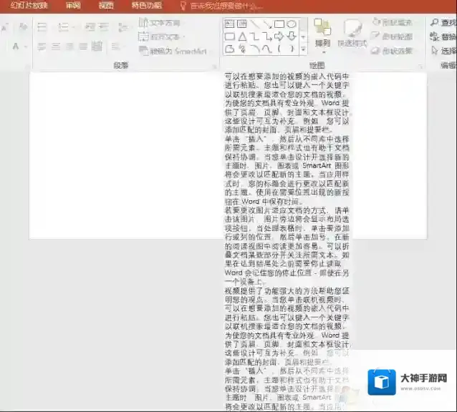This screenshot has width=457, height=412.
Task: Open the 幻灯片放映 ribbon tab
Action: click(29, 5)
